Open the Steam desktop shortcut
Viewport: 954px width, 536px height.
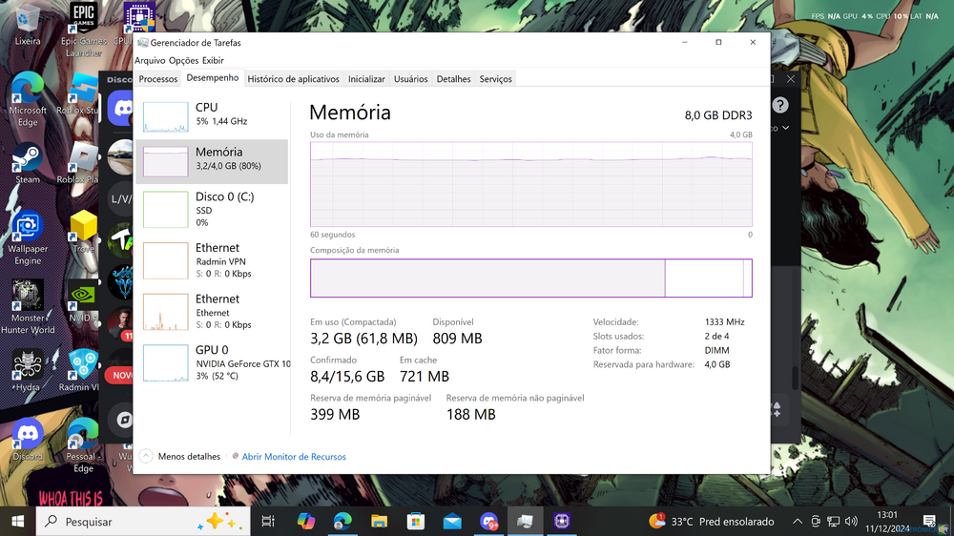pyautogui.click(x=28, y=160)
